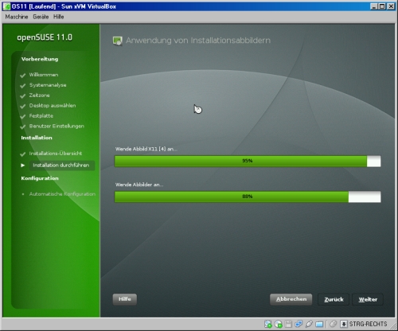Click the Weiter button
The image size is (398, 331).
point(368,299)
